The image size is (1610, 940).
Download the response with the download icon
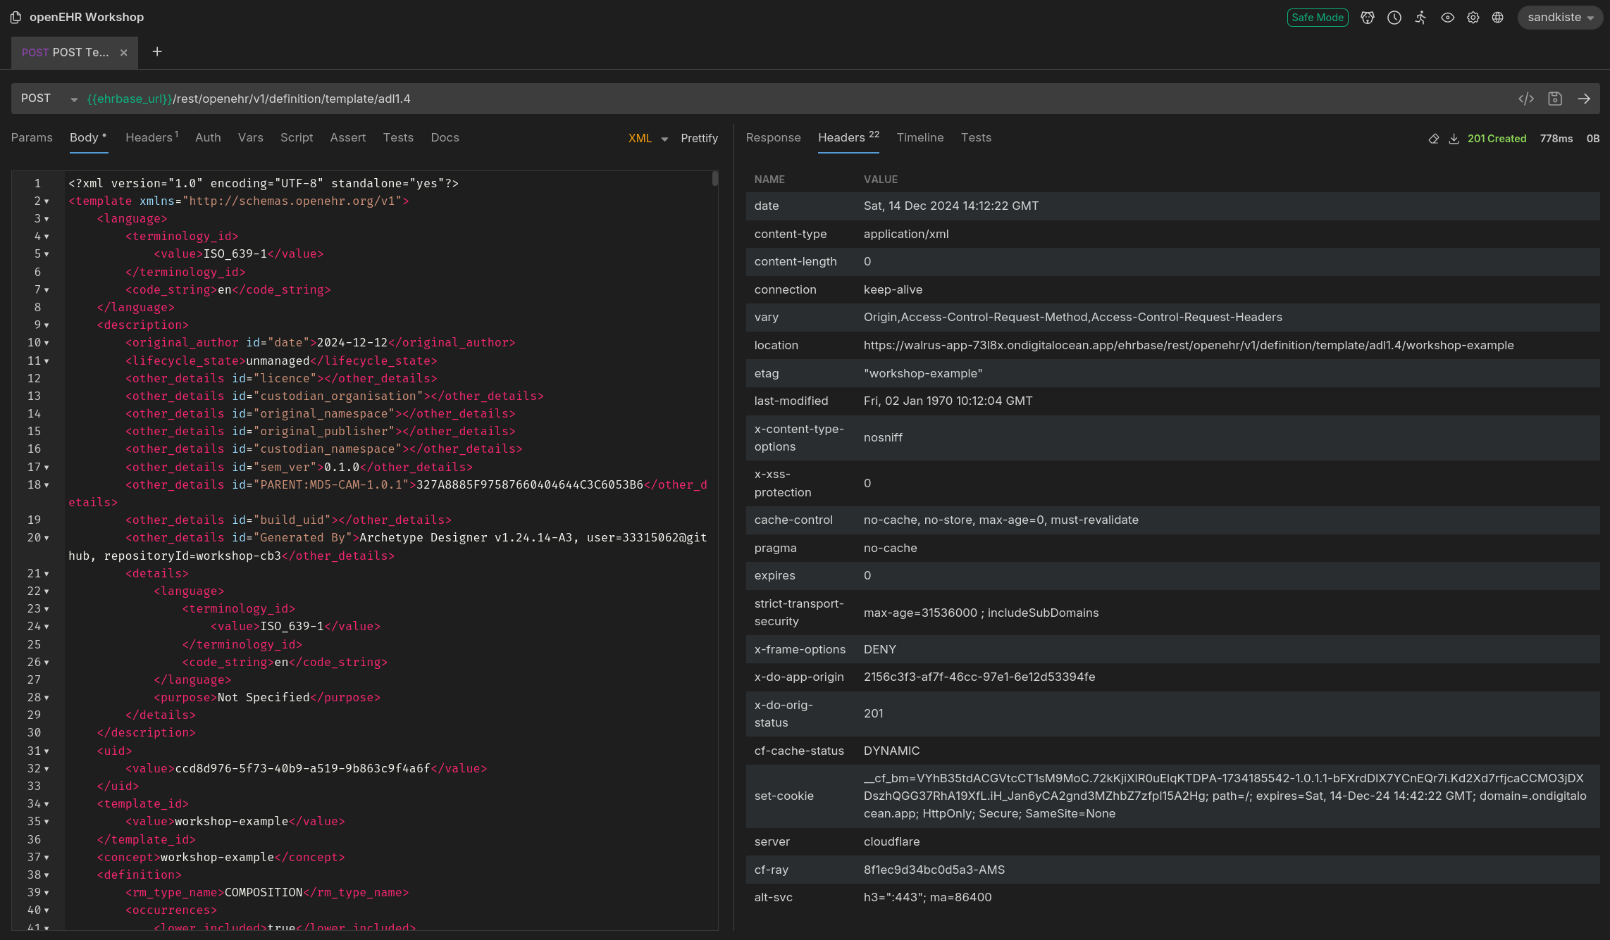tap(1454, 139)
